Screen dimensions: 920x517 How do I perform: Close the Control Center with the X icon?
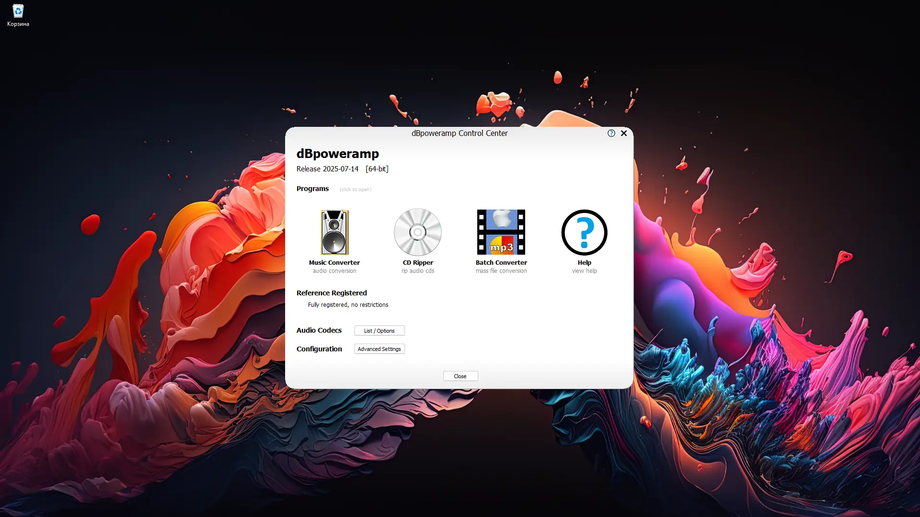[623, 133]
